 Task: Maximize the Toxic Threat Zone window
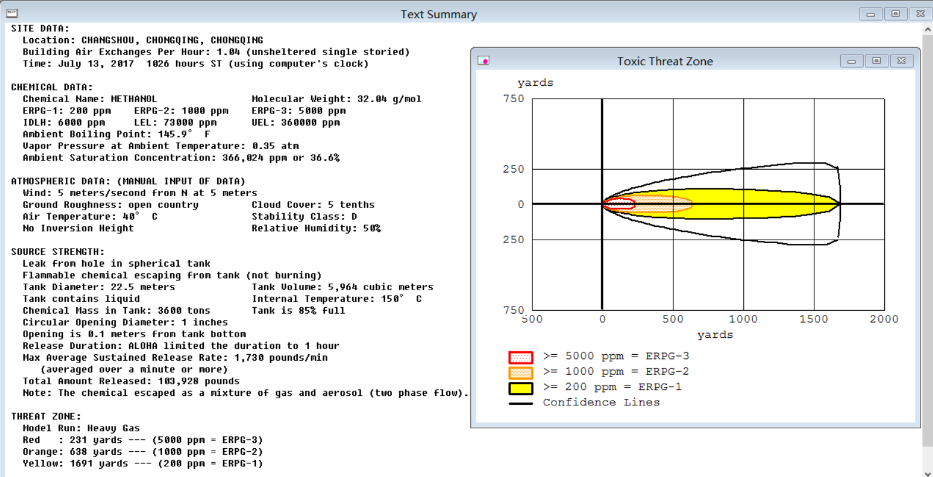(x=876, y=61)
